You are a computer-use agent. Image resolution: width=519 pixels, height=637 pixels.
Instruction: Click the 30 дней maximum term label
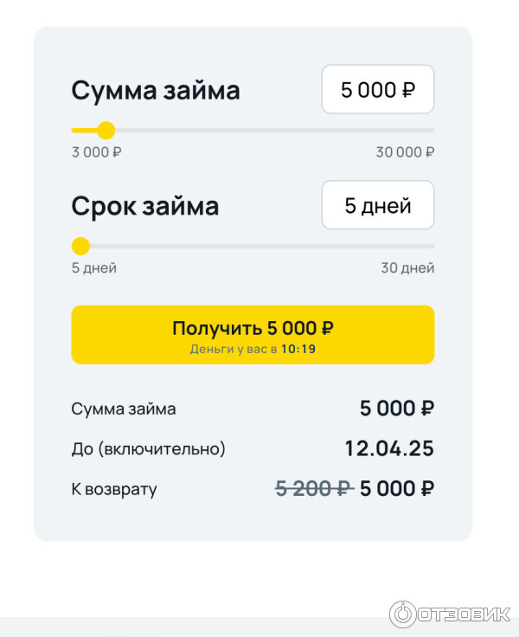[x=407, y=268]
